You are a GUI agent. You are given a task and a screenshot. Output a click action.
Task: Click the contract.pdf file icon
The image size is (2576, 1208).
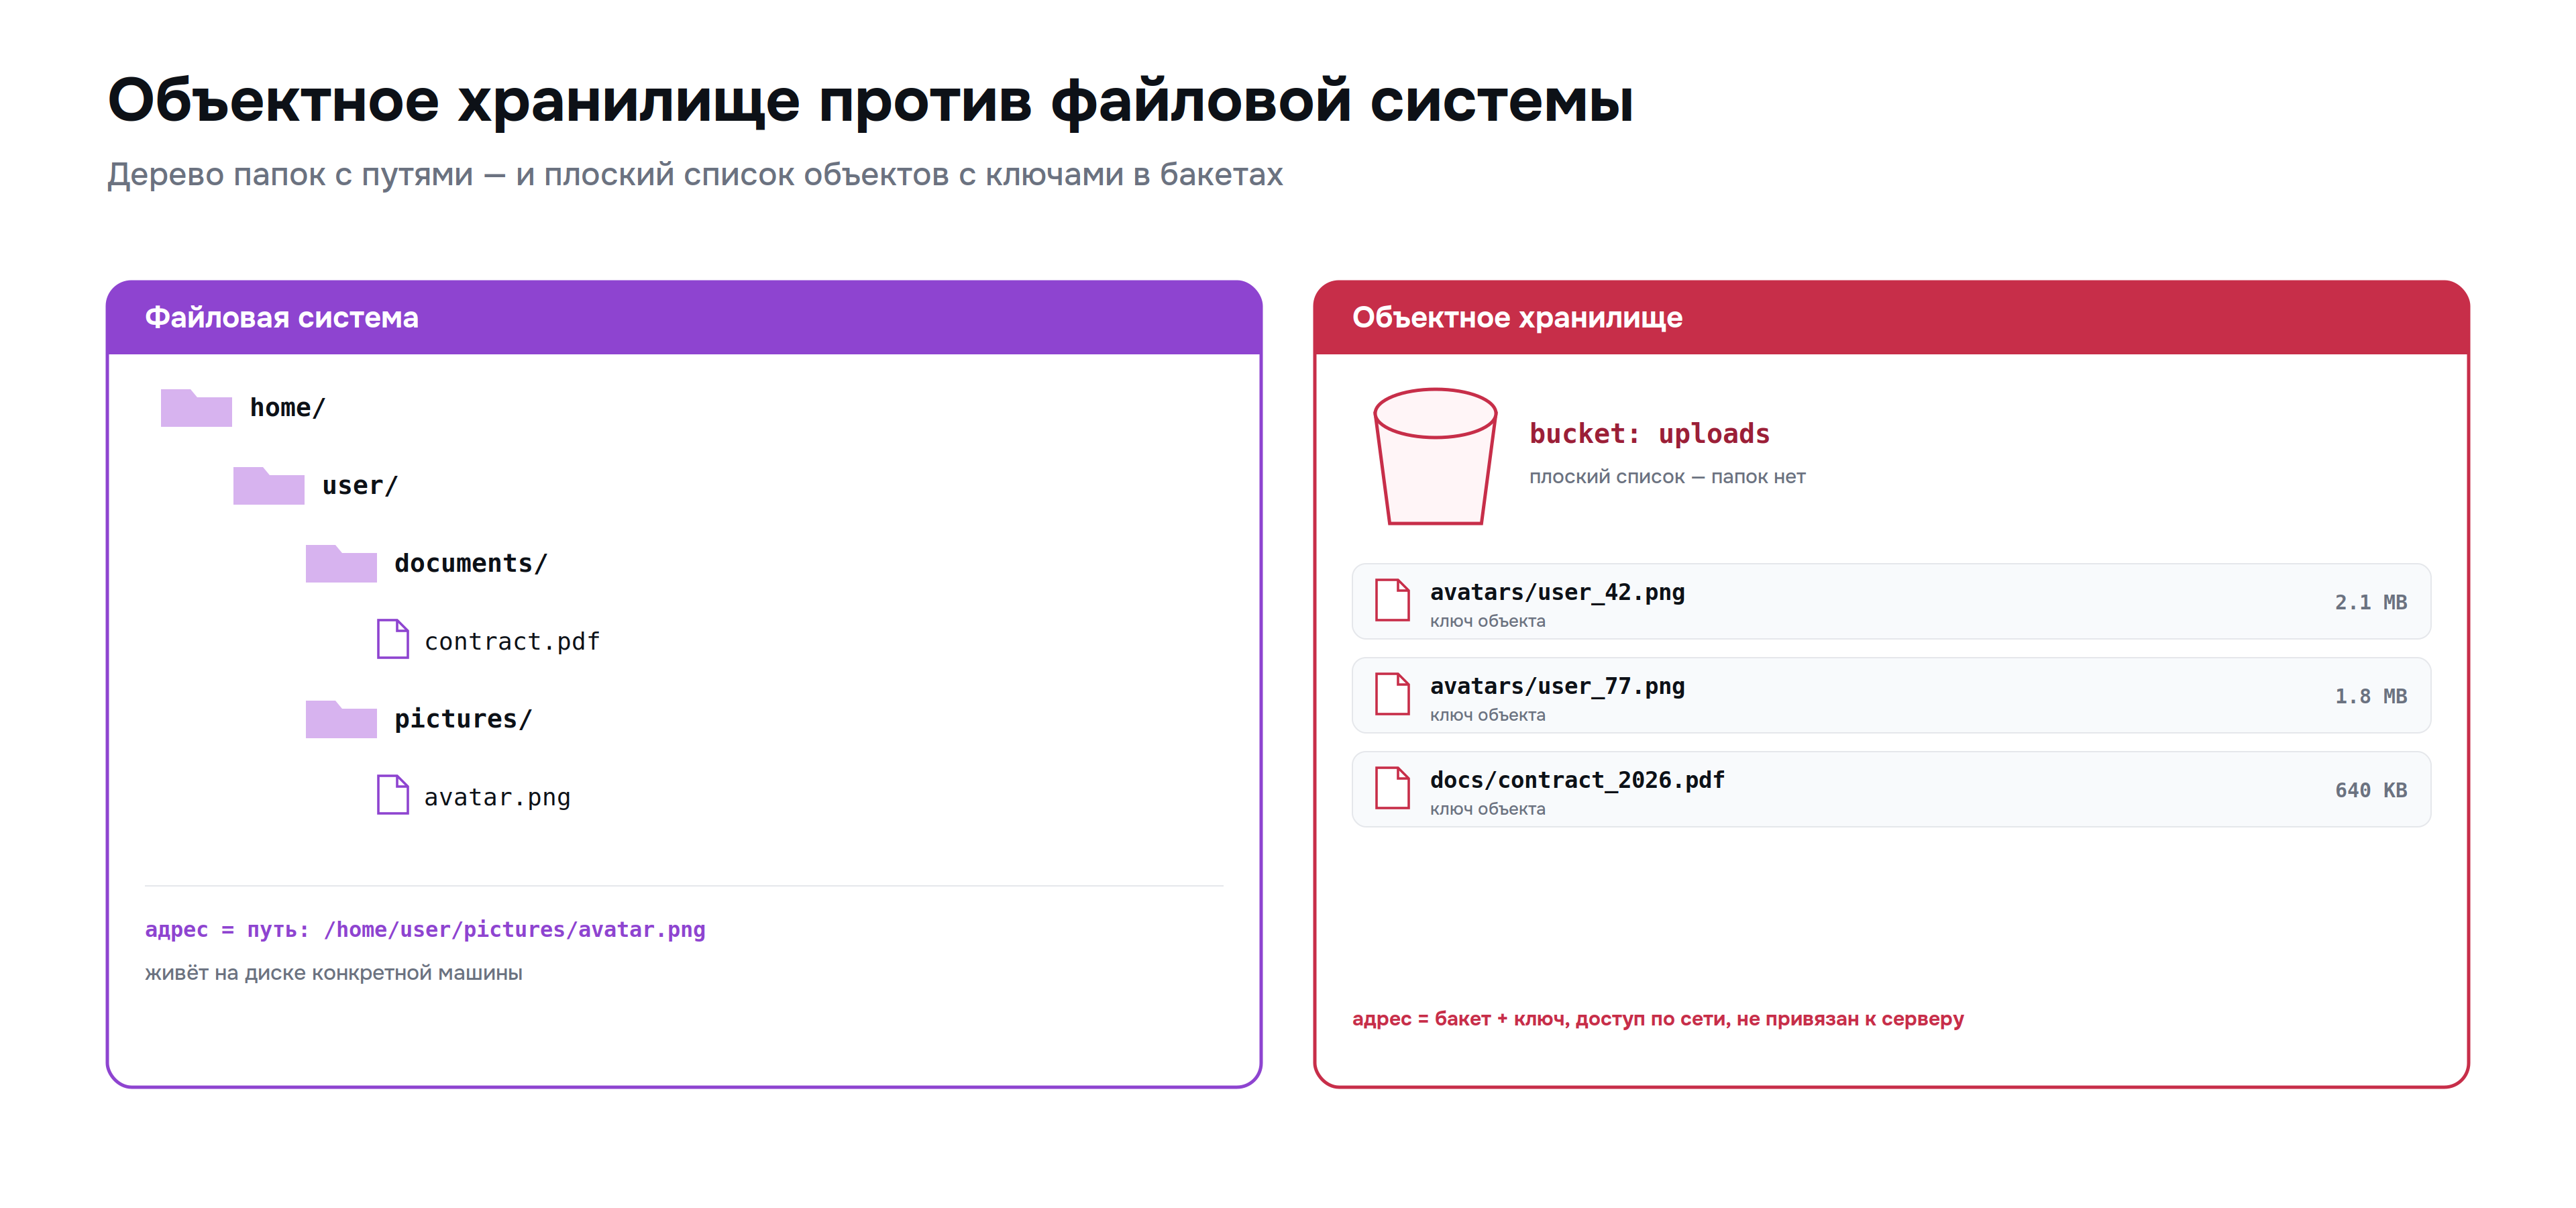click(393, 639)
